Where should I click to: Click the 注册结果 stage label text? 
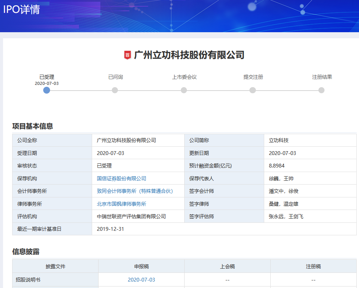tap(322, 77)
